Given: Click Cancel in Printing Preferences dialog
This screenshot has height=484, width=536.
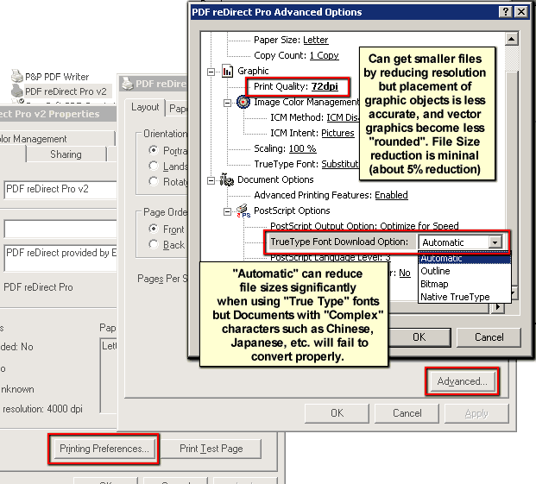Looking at the screenshot, I should click(x=407, y=413).
